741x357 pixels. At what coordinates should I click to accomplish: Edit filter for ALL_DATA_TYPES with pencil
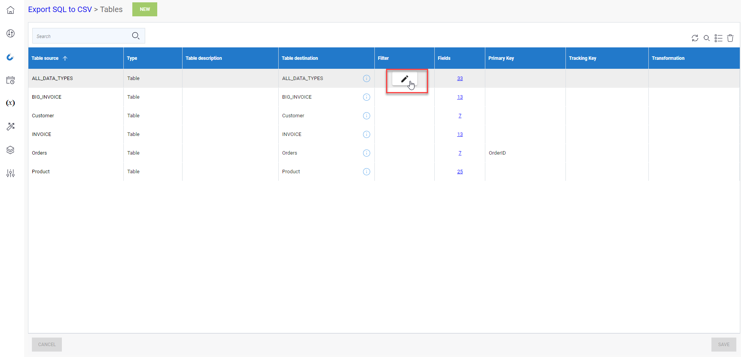[404, 79]
